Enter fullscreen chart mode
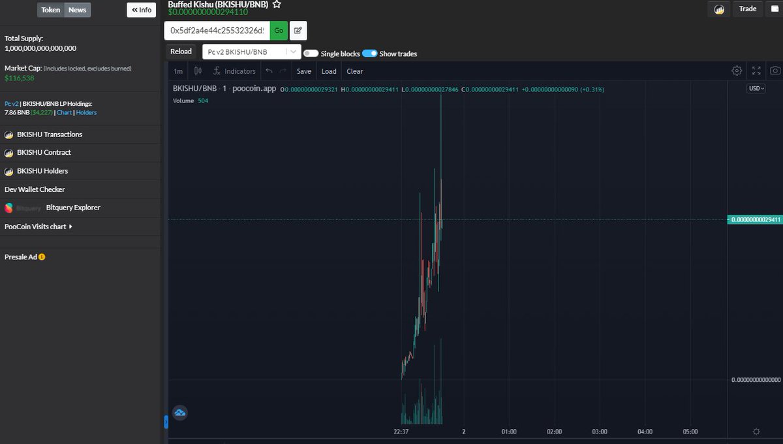Image resolution: width=783 pixels, height=444 pixels. (756, 71)
